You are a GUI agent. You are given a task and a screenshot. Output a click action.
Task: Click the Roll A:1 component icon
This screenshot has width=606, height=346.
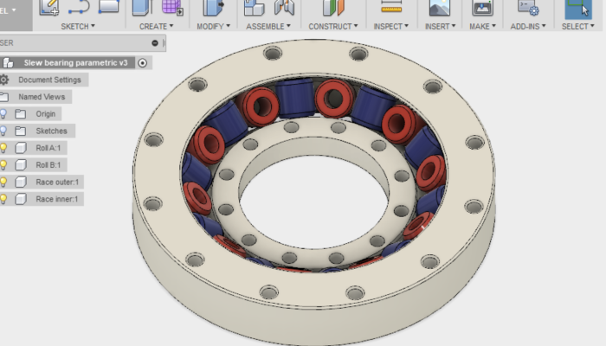21,148
